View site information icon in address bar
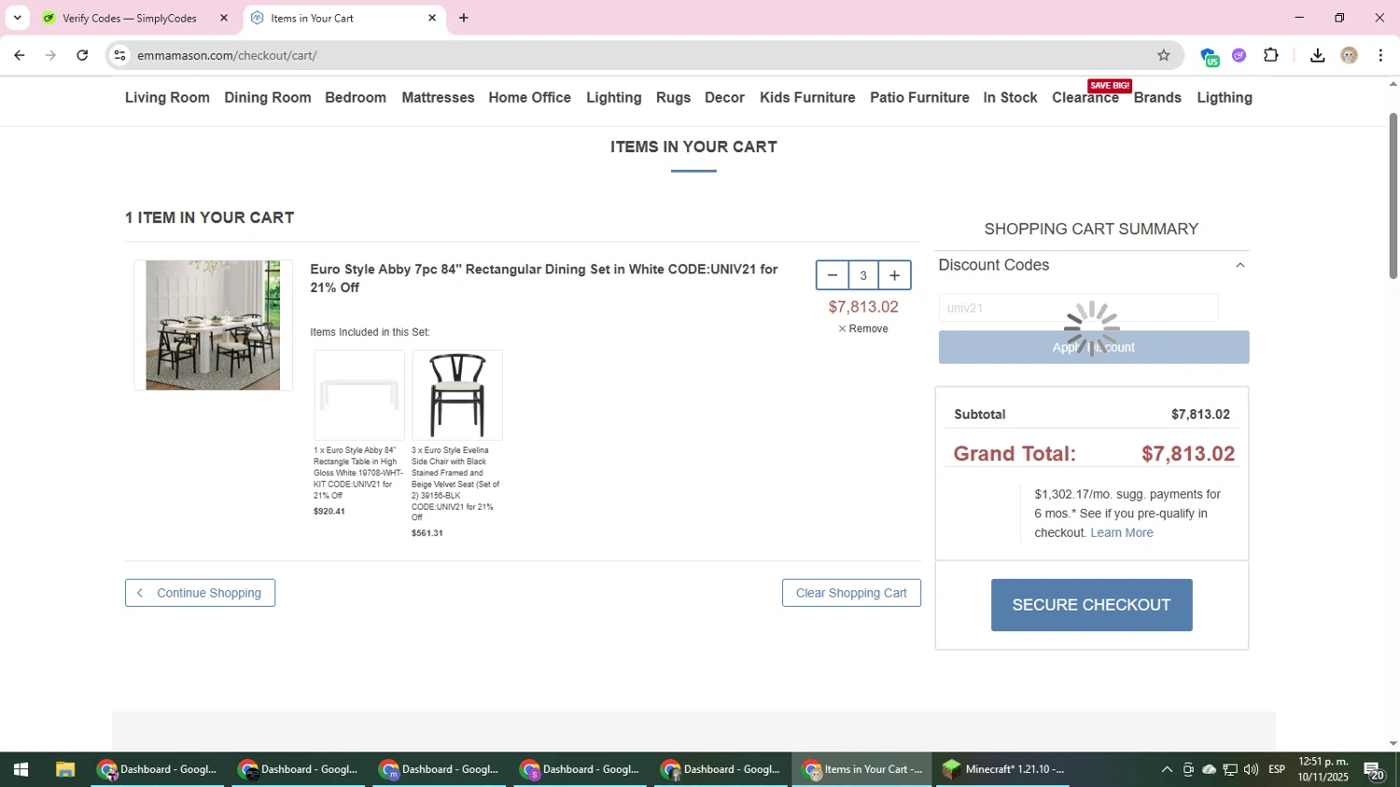The width and height of the screenshot is (1400, 787). pos(119,56)
